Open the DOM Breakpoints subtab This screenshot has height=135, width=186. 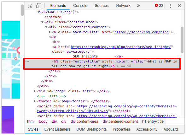(91, 129)
